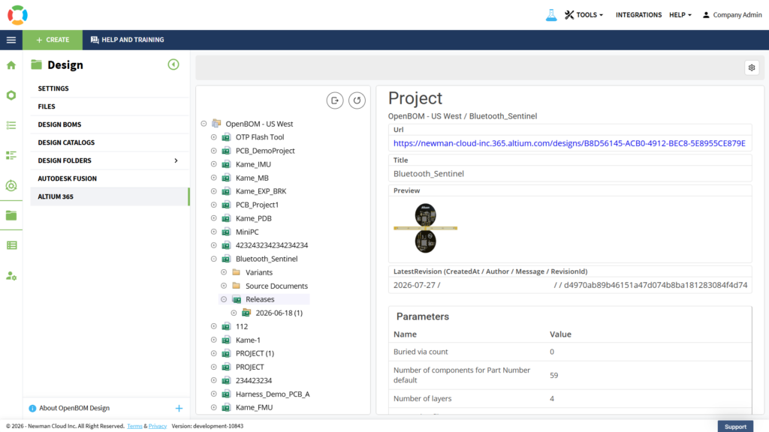Image resolution: width=769 pixels, height=432 pixels.
Task: Open the structured BOM icon in sidebar
Action: pos(11,155)
